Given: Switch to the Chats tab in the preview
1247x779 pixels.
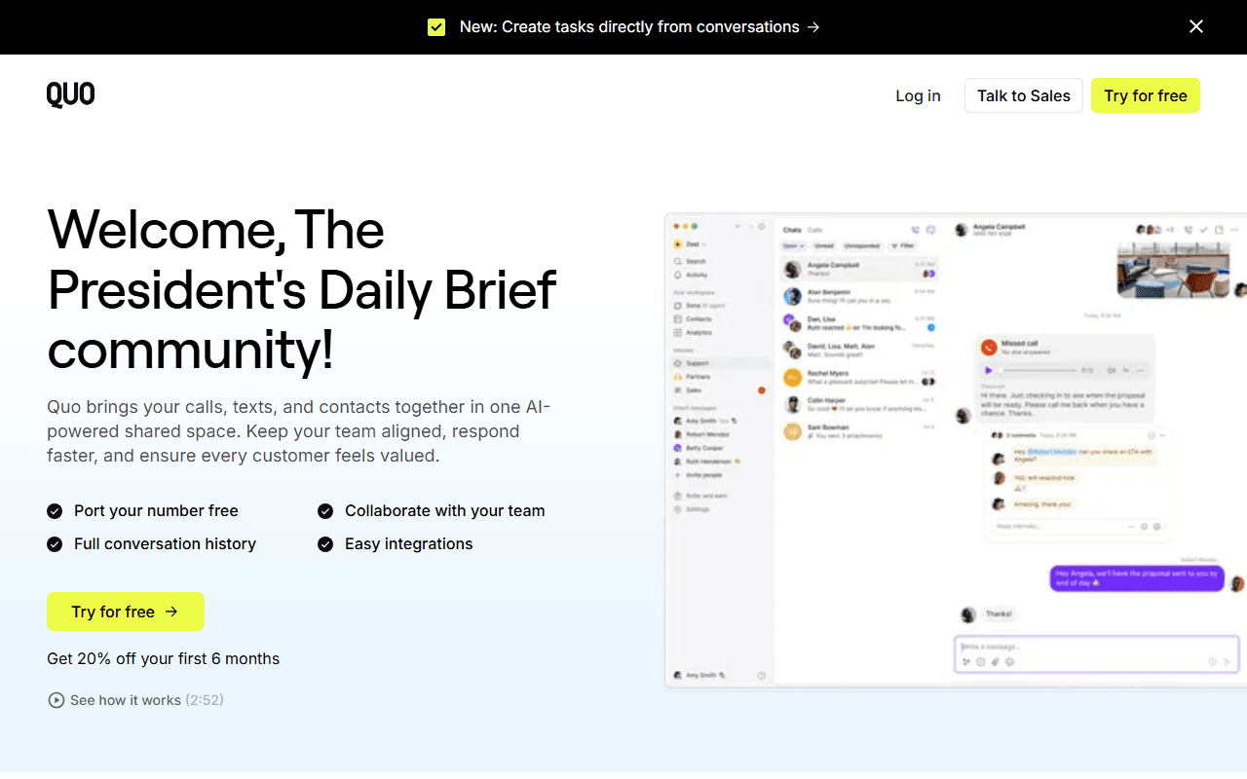Looking at the screenshot, I should [x=791, y=231].
